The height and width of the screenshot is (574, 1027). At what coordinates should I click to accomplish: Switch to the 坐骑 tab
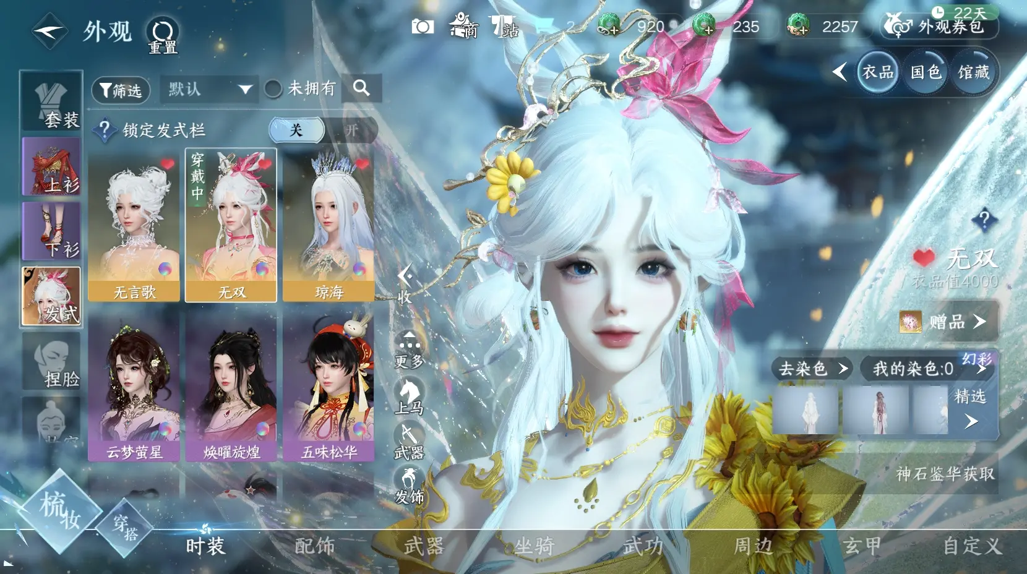pyautogui.click(x=533, y=546)
